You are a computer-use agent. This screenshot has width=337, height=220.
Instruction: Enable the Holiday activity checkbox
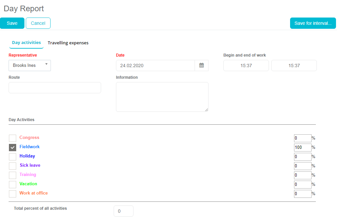(x=13, y=157)
